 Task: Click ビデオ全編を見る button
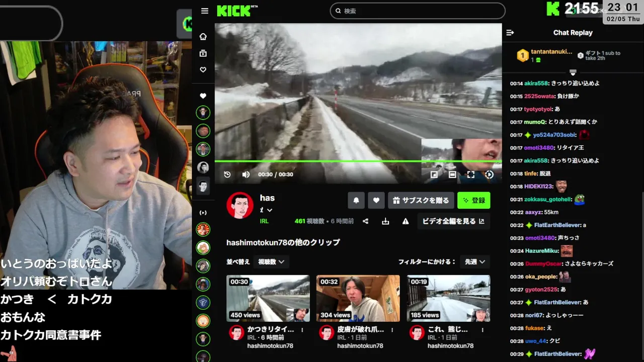coord(453,221)
